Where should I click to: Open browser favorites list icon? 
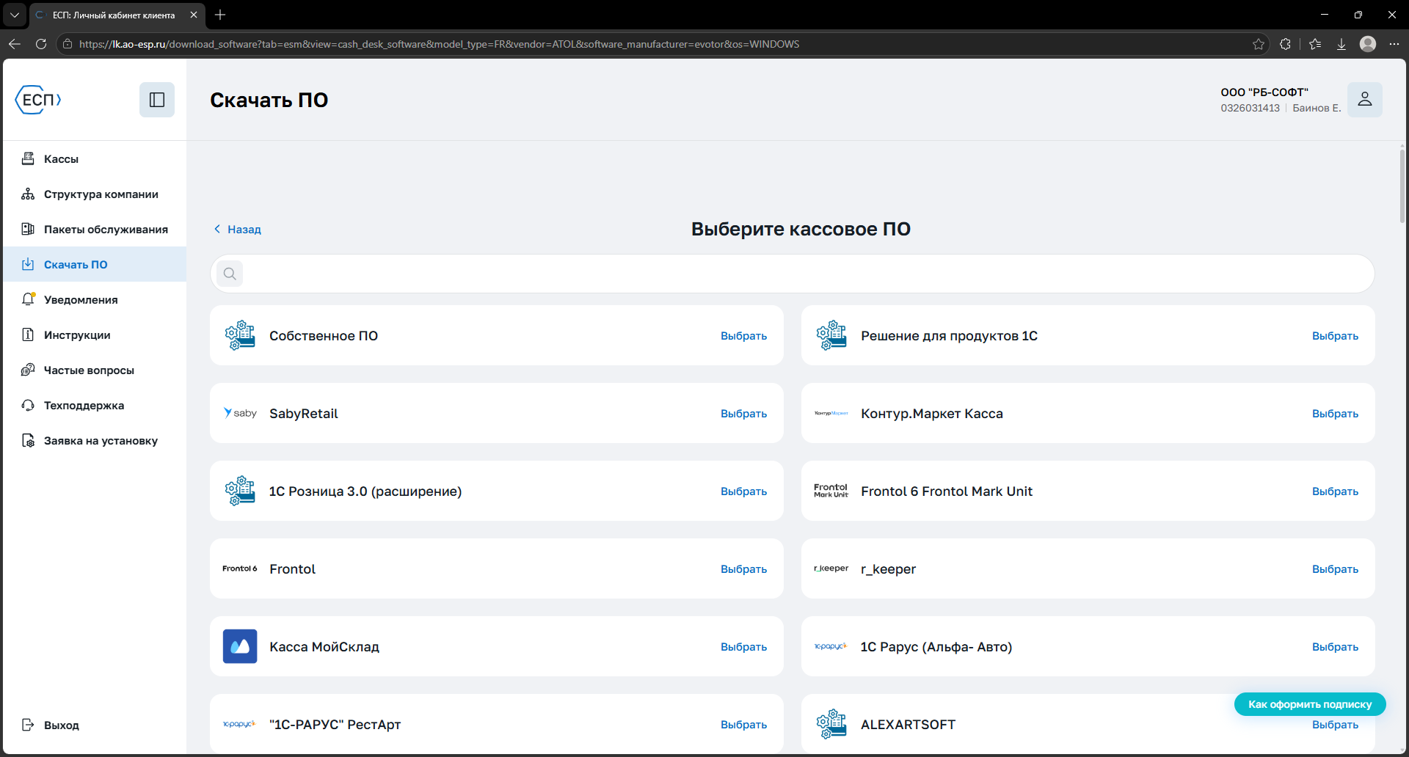click(1315, 44)
